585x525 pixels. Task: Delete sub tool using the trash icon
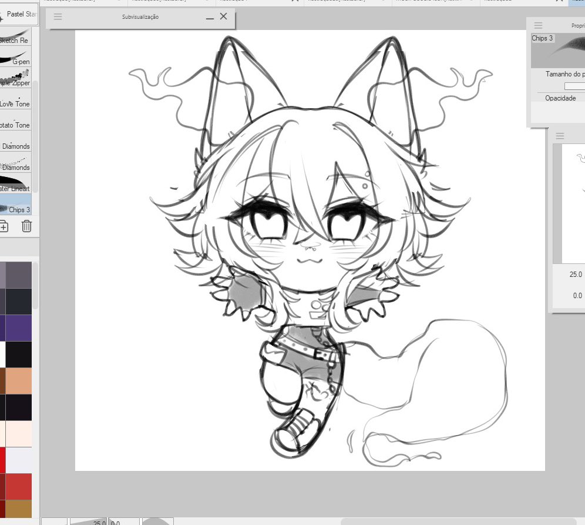pyautogui.click(x=26, y=226)
